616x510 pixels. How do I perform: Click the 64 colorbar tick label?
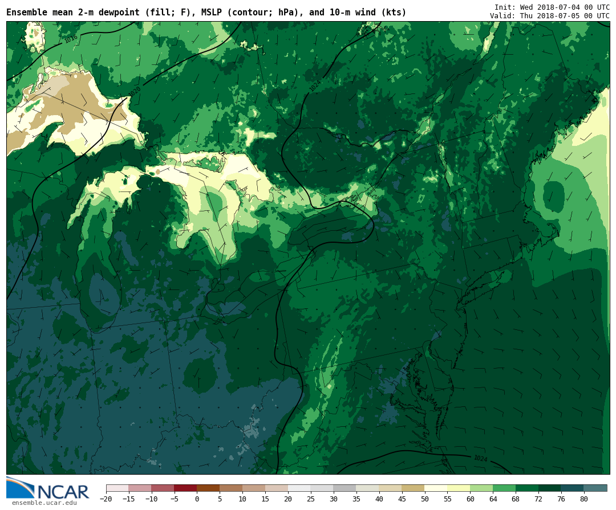[493, 499]
